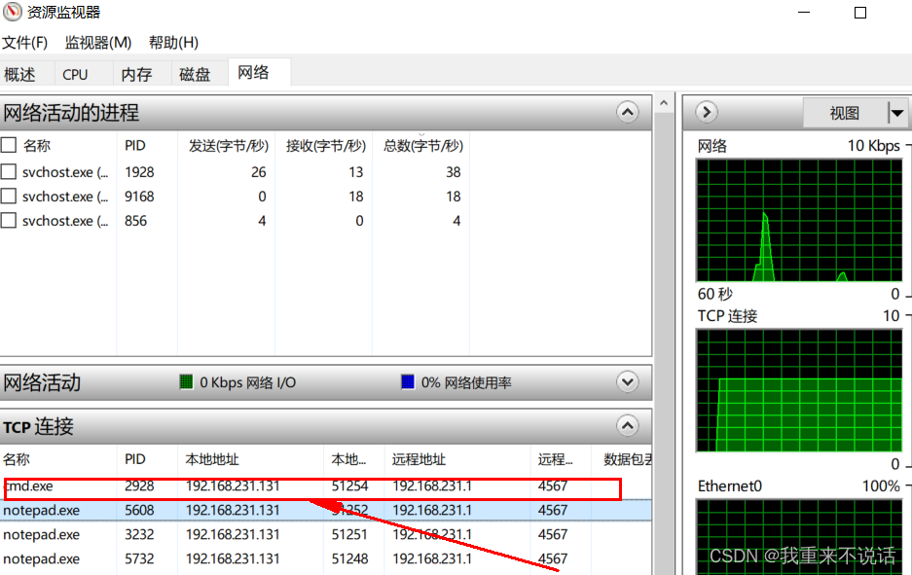
Task: Switch to the 磁盘 tab
Action: [x=200, y=74]
